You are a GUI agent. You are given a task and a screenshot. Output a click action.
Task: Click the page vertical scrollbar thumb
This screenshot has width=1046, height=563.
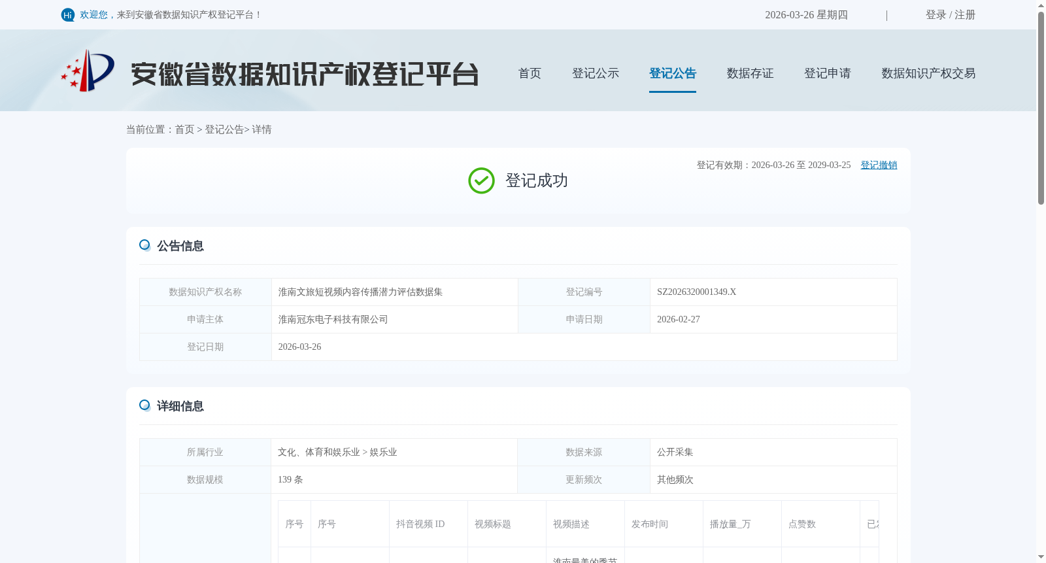coord(1041,108)
